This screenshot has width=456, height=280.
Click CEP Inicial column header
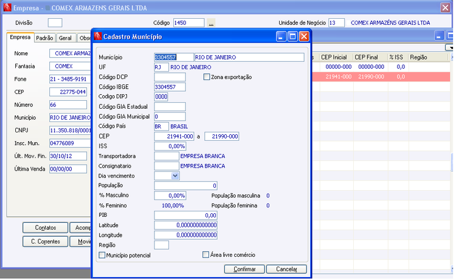click(336, 57)
